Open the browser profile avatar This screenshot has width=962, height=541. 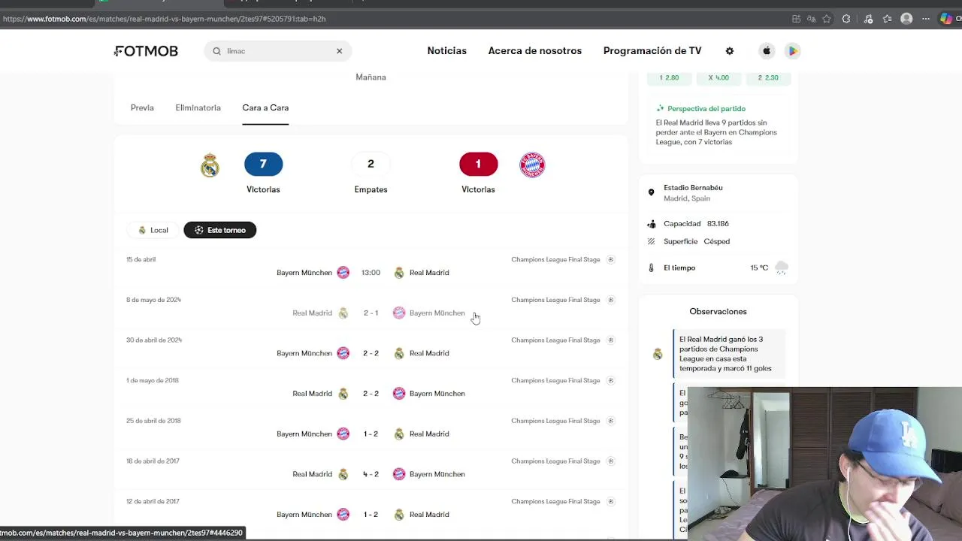[906, 19]
